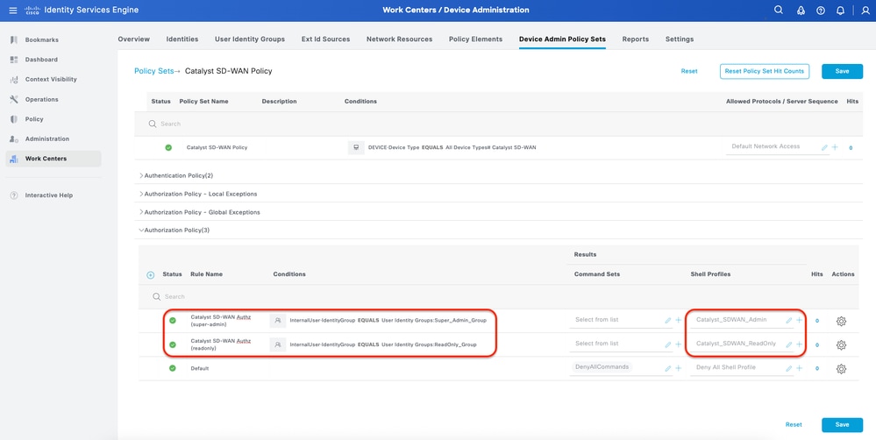Open the User Identity Groups tab
This screenshot has height=440, width=876.
(x=250, y=39)
